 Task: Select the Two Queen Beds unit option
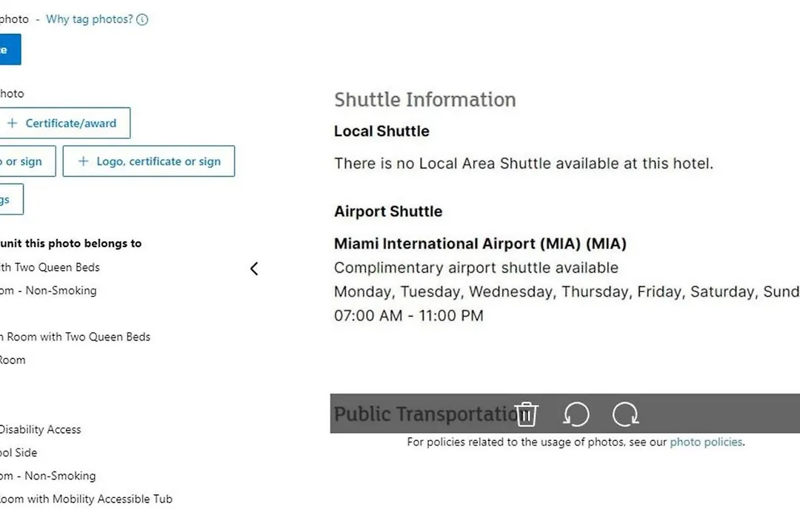(x=50, y=267)
